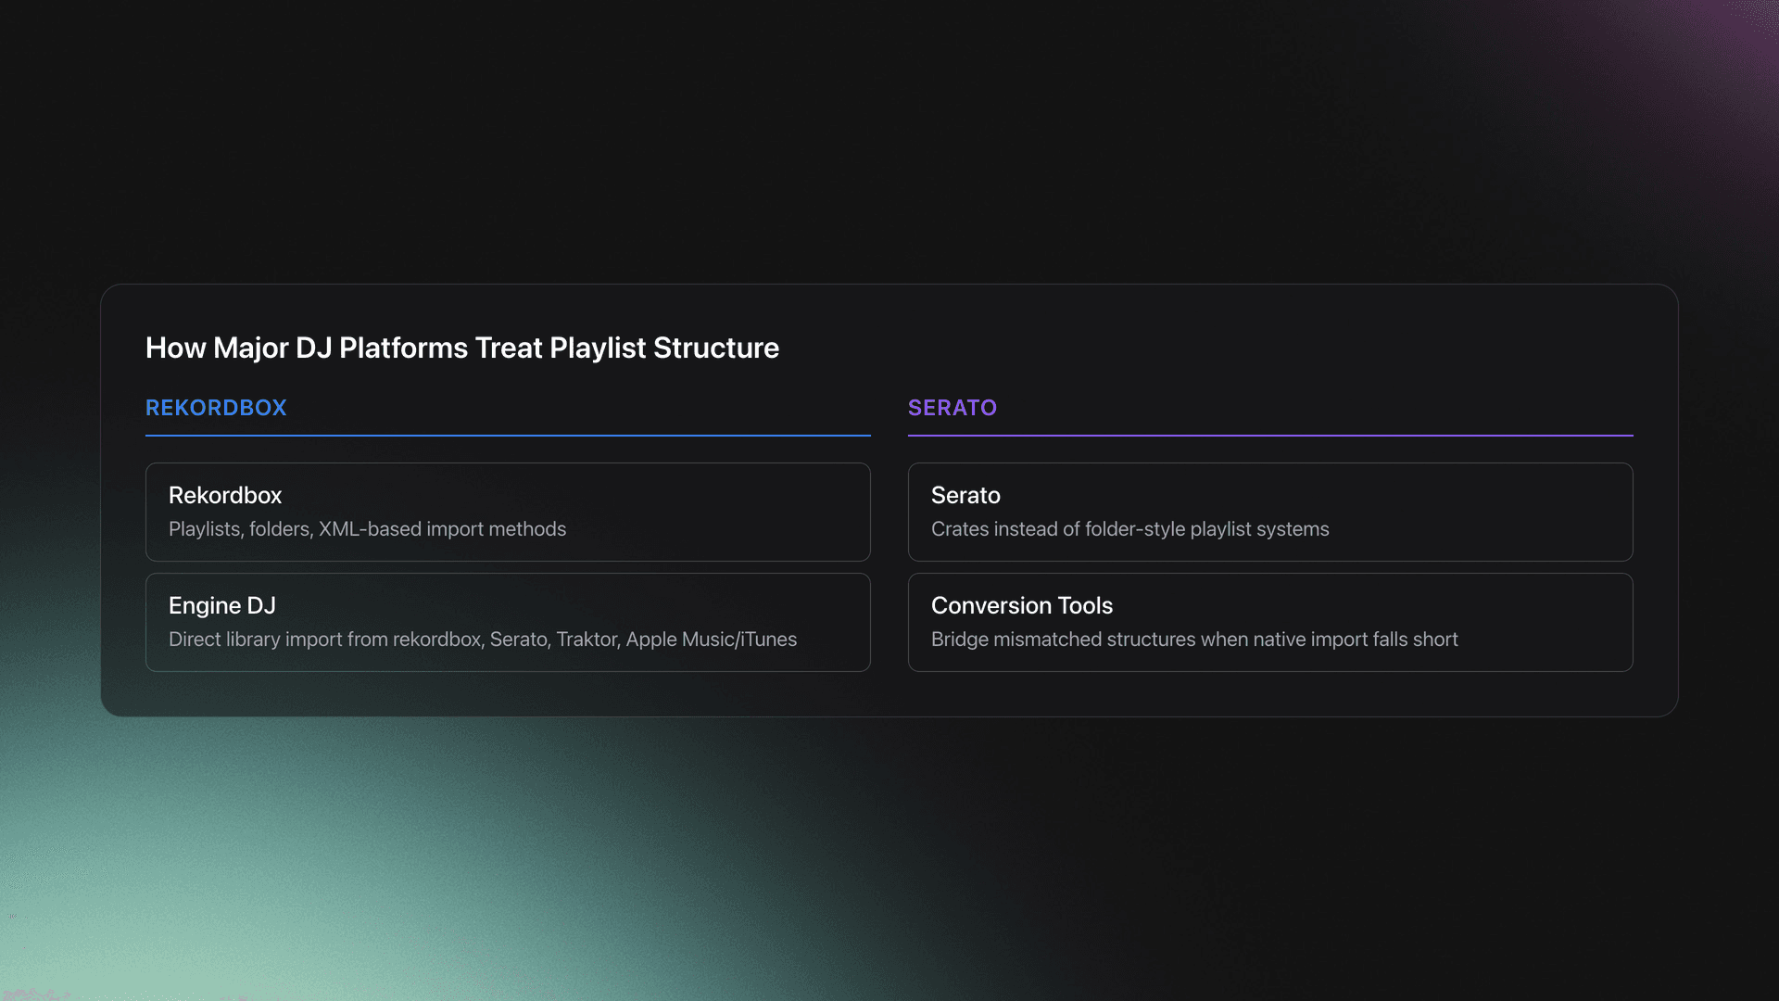Viewport: 1779px width, 1001px height.
Task: Switch to the SERATO section header
Action: coord(953,408)
